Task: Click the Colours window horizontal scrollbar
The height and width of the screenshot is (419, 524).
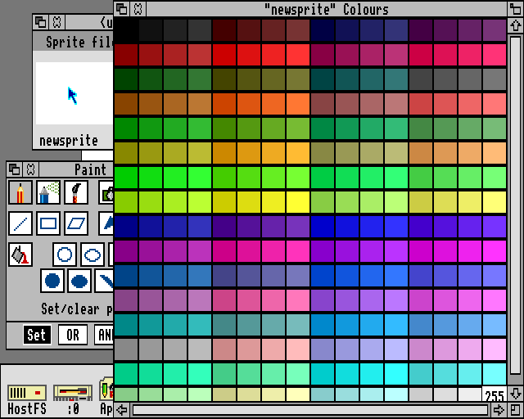Action: coord(310,410)
